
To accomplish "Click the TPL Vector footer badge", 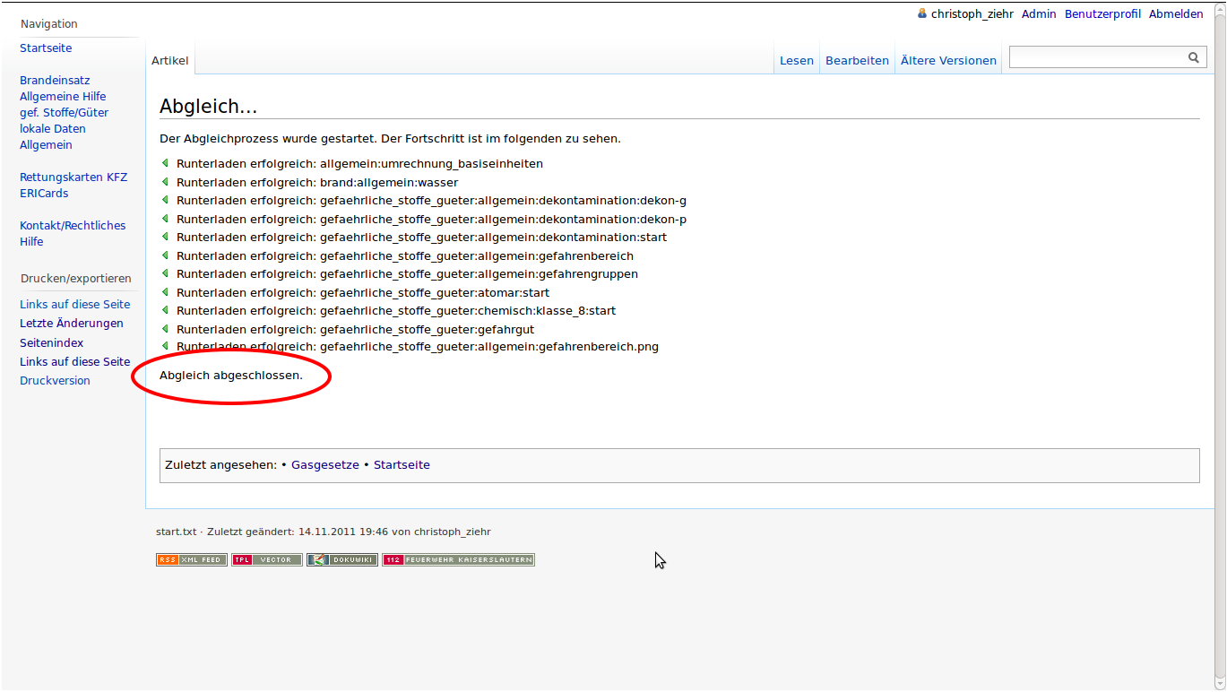I will tap(266, 559).
